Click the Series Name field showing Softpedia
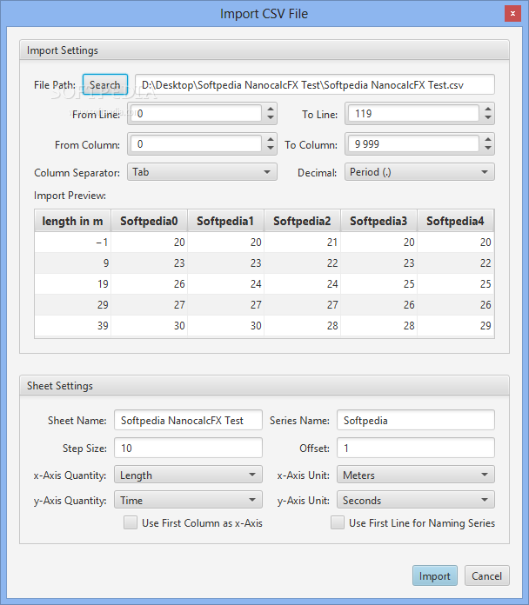Image resolution: width=529 pixels, height=605 pixels. (x=416, y=420)
